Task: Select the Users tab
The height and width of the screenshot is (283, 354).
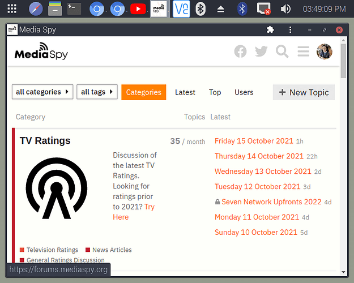Action: pos(244,92)
